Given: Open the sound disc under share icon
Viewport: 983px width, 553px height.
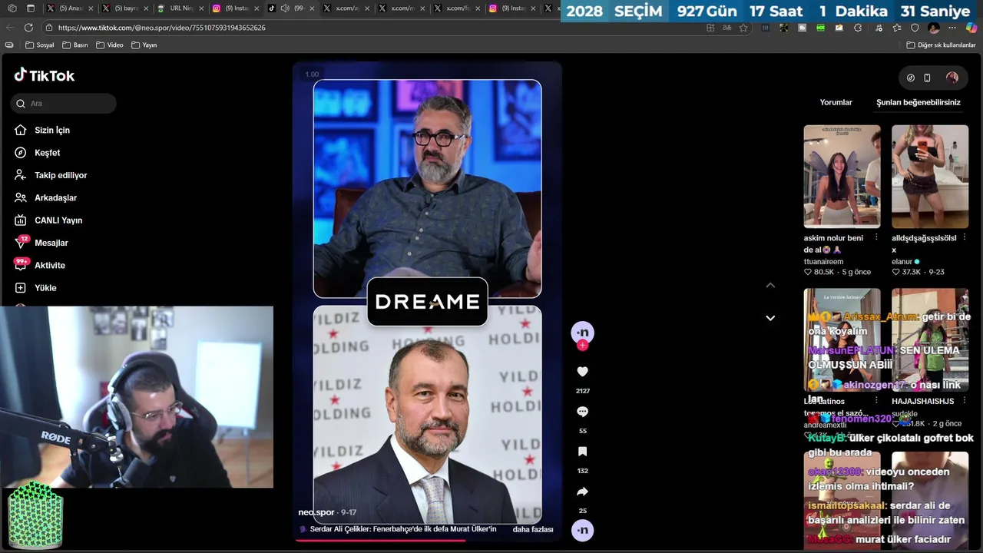Looking at the screenshot, I should pos(582,530).
